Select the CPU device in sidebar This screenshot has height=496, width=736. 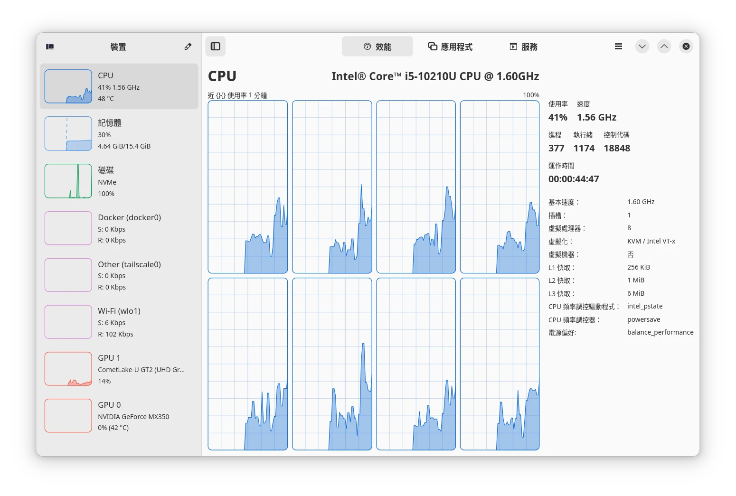pos(119,87)
